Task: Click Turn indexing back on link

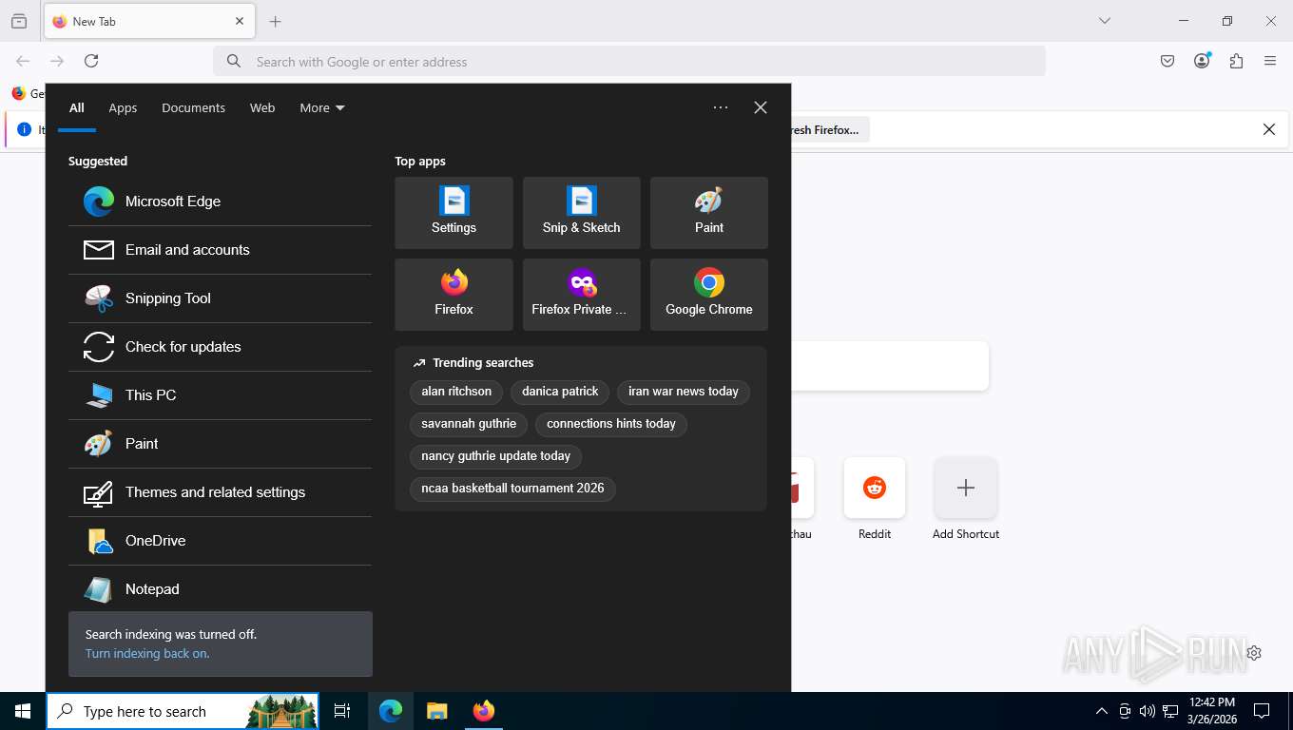Action: (x=147, y=654)
